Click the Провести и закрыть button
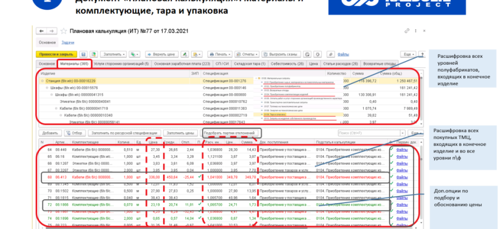Viewport: 500px width, 229px height. tap(55, 53)
